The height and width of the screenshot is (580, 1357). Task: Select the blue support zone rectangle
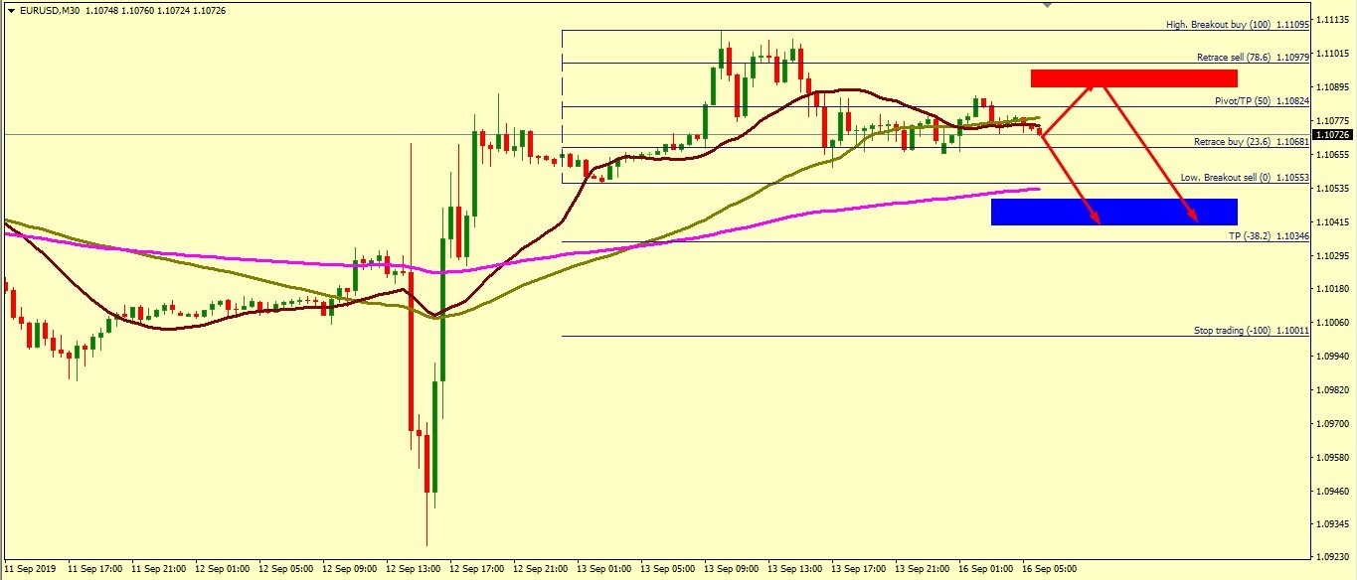[1113, 212]
